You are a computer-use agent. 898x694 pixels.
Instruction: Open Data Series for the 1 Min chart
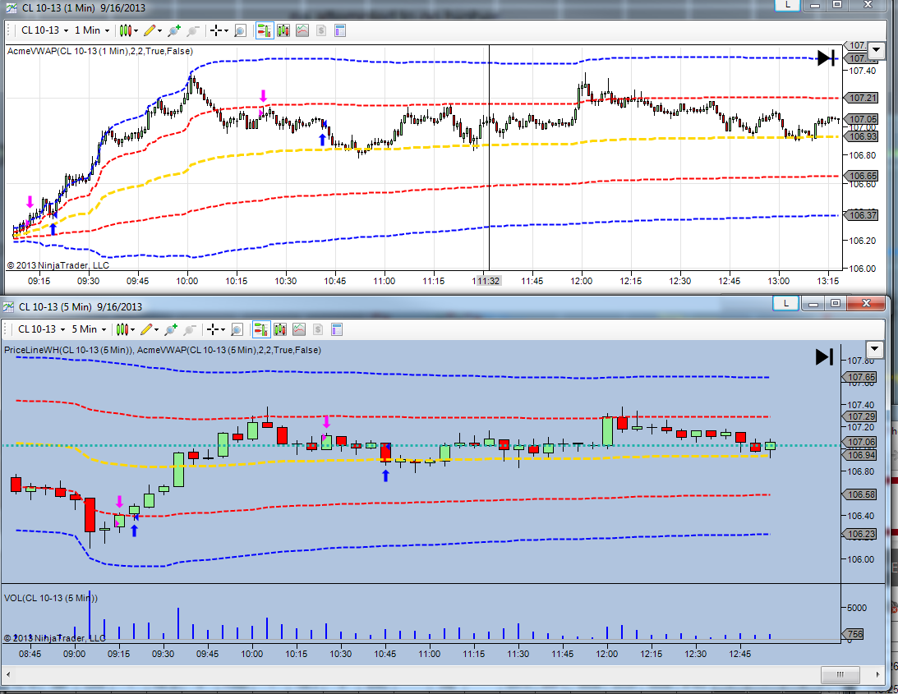[x=283, y=30]
